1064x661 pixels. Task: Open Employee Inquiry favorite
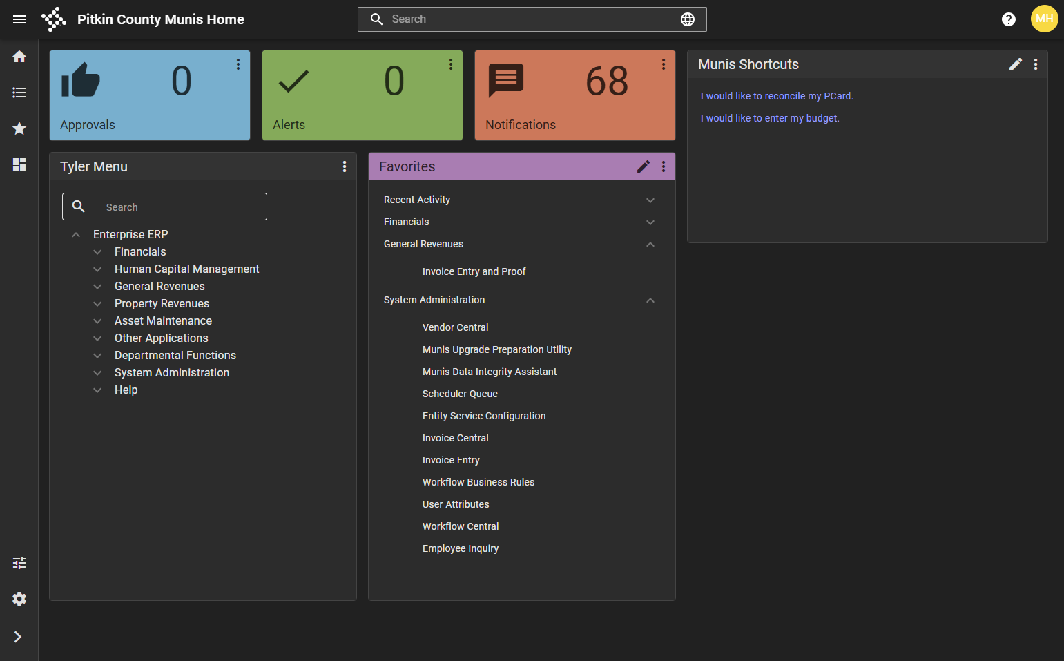[461, 548]
